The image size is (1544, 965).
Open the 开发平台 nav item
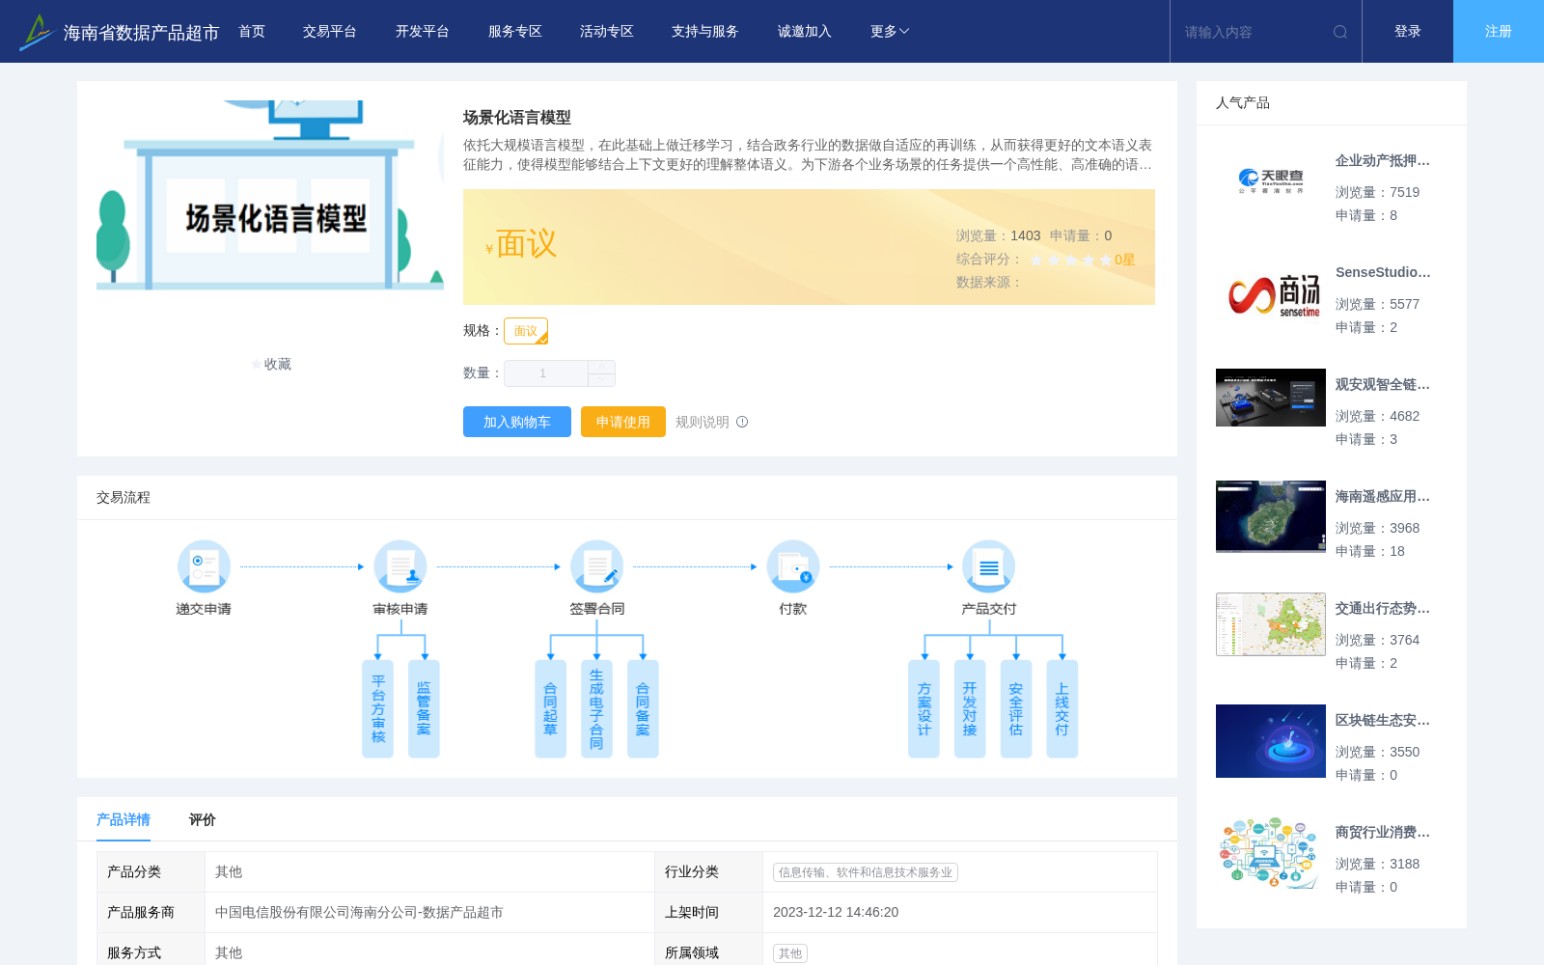(x=423, y=32)
